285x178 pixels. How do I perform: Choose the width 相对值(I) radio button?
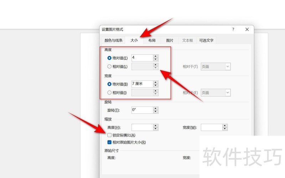[x=109, y=93]
